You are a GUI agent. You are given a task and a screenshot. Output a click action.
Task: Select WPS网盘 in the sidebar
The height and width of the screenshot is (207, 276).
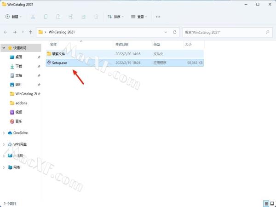(20, 144)
